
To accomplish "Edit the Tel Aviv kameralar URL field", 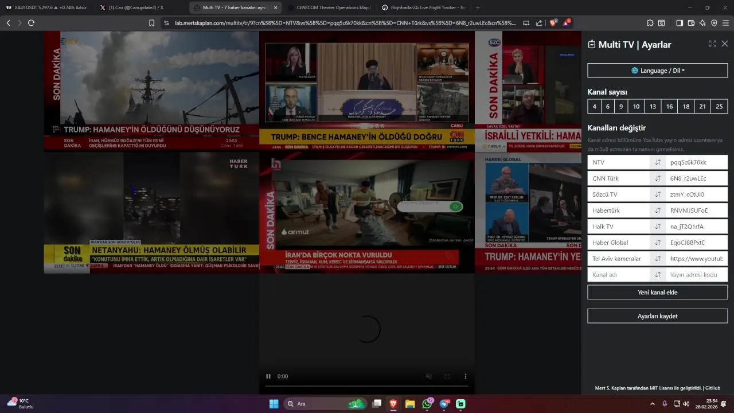I will coord(697,259).
